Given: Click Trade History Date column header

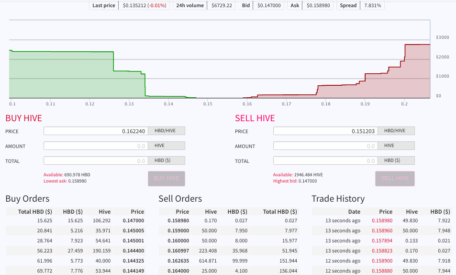Looking at the screenshot, I should click(x=354, y=212).
